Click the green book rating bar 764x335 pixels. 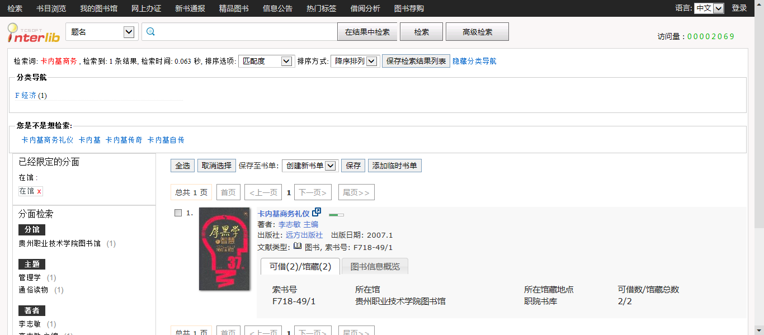pos(336,214)
